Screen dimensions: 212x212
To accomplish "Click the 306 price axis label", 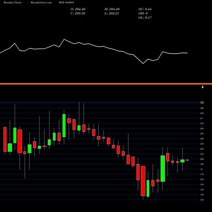I will coord(202,108).
